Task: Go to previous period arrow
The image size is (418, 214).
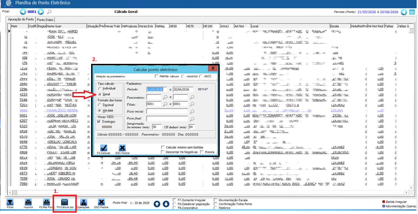Action: [x=404, y=12]
